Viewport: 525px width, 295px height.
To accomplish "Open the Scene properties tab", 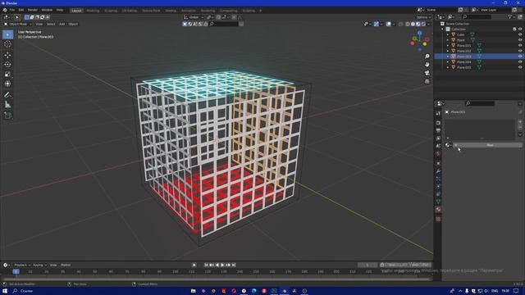I will click(438, 146).
